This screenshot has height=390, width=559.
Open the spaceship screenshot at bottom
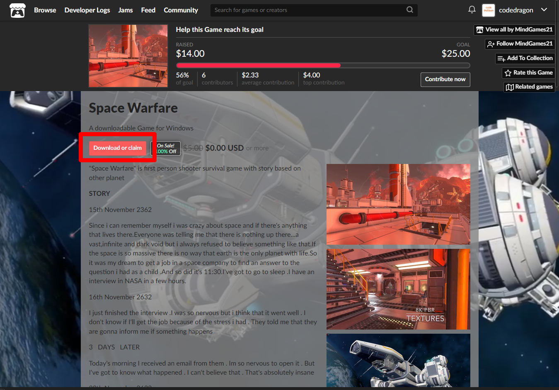coord(398,360)
